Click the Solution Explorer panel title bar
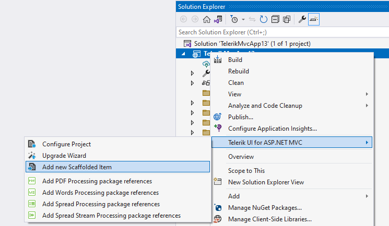Viewport: 389px width, 226px height. 282,7
